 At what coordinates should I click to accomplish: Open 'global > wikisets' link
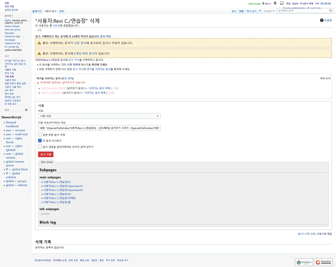point(16,185)
